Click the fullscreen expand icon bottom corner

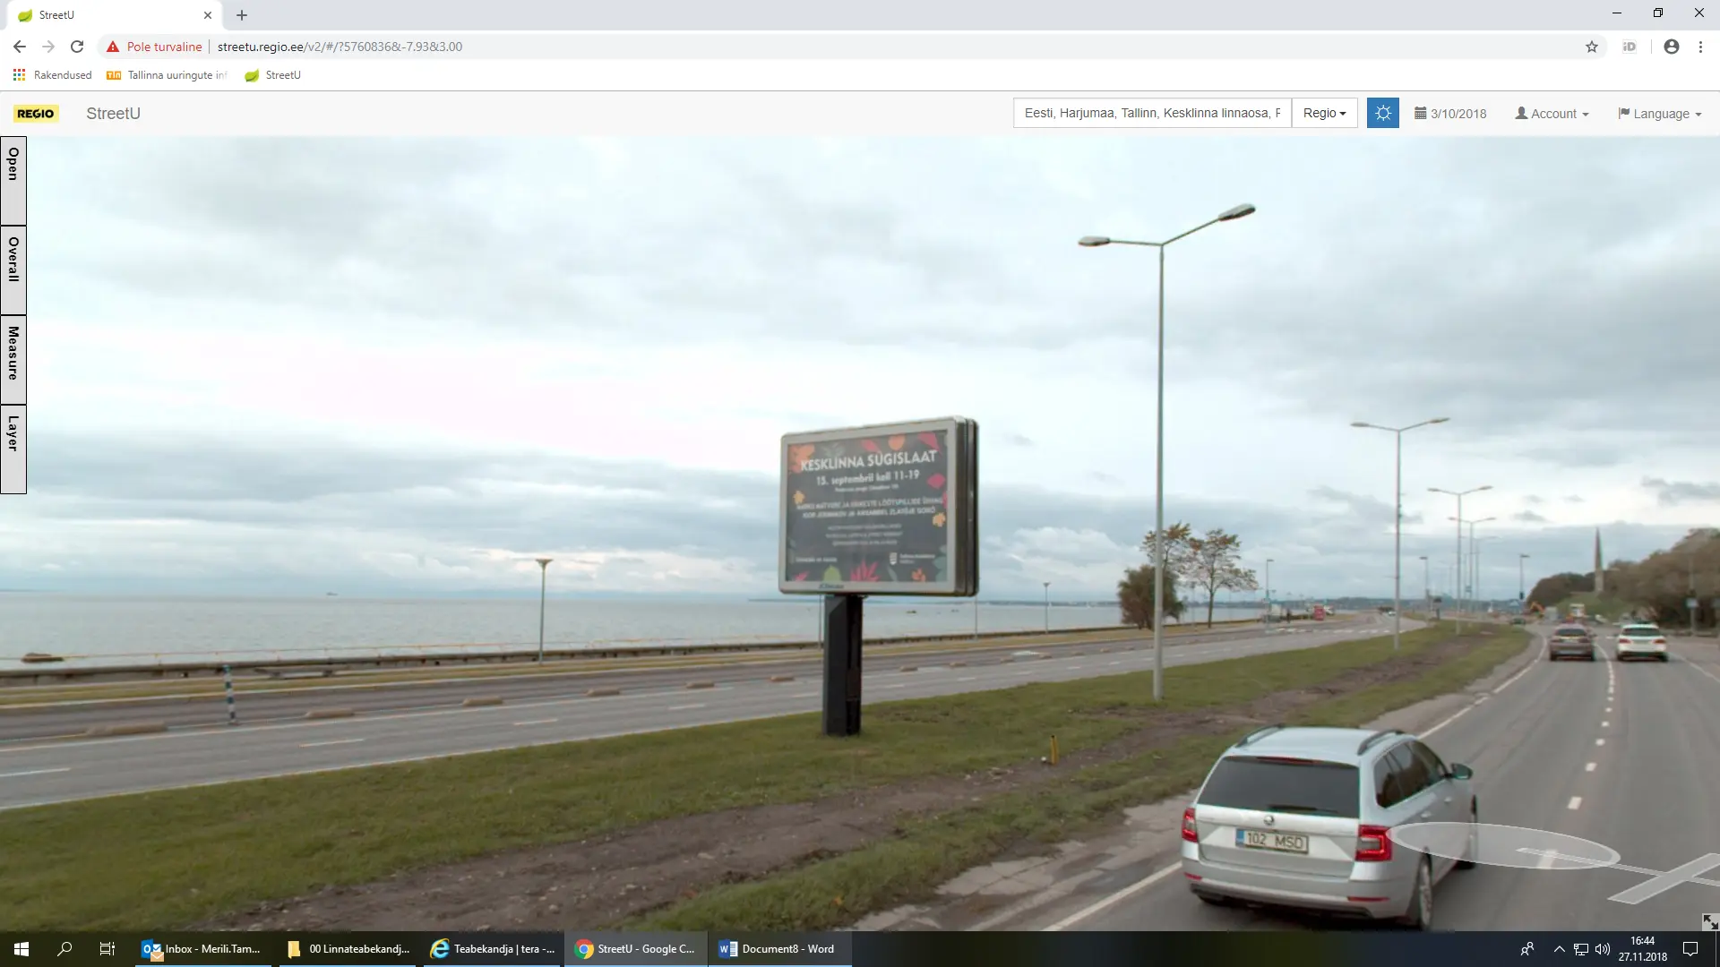tap(1709, 921)
